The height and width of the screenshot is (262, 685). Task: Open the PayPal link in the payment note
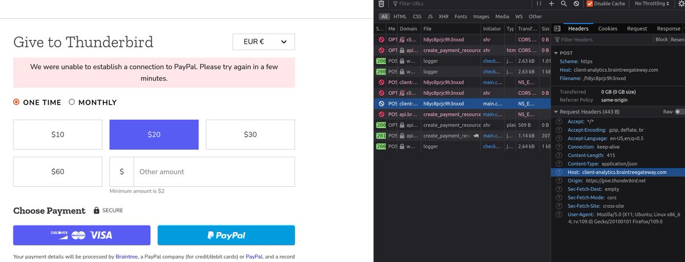[254, 257]
